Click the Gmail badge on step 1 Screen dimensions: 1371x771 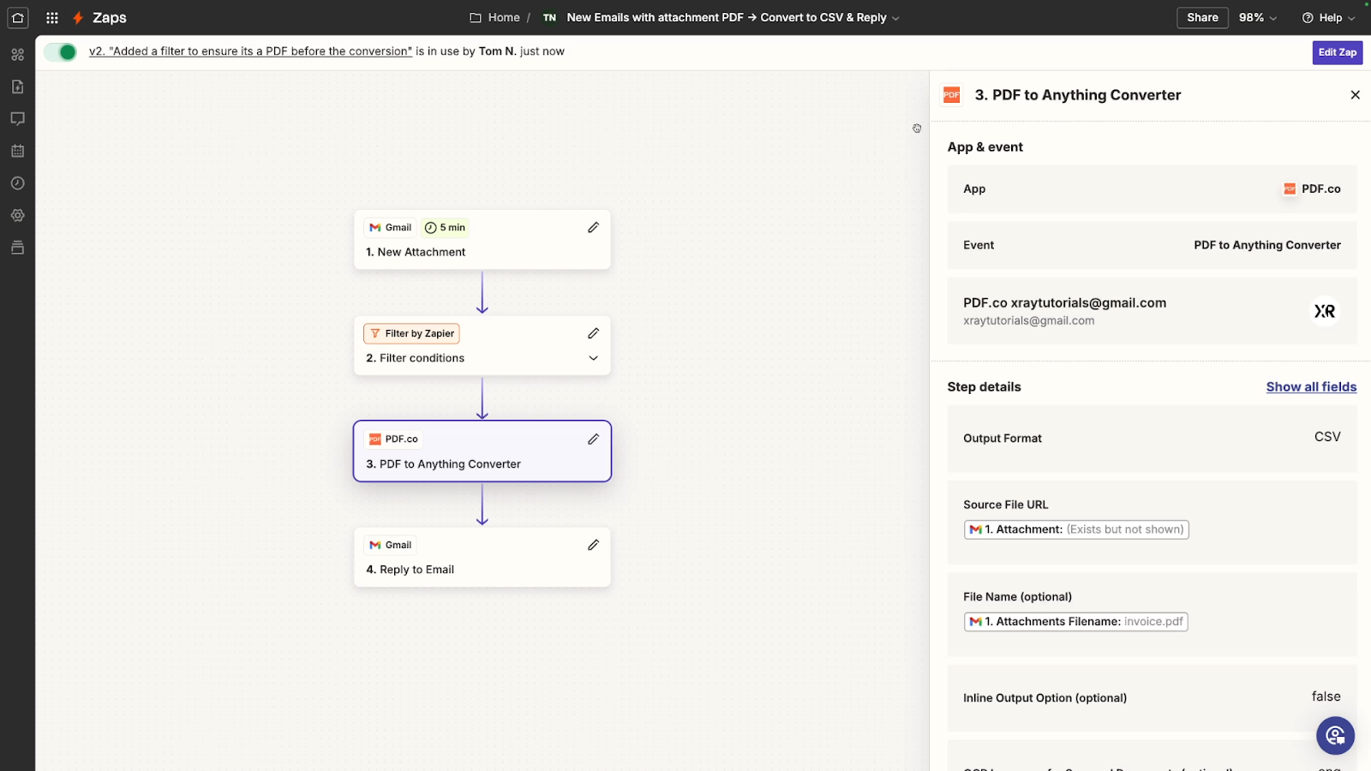(x=391, y=228)
